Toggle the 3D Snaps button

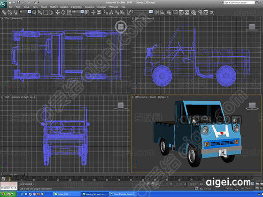[106, 12]
